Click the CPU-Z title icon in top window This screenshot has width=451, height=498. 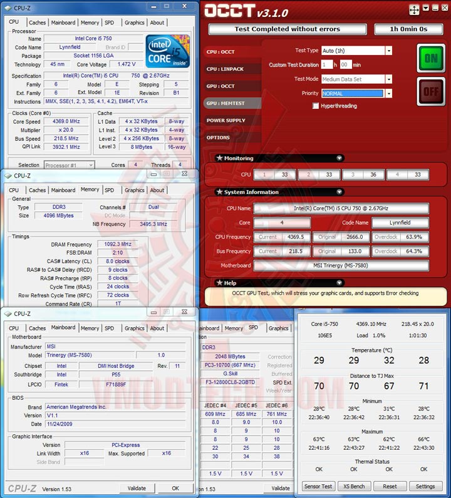click(x=8, y=8)
